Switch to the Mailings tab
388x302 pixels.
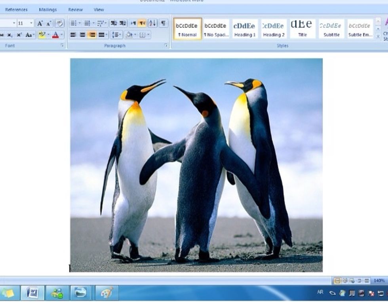tap(48, 9)
